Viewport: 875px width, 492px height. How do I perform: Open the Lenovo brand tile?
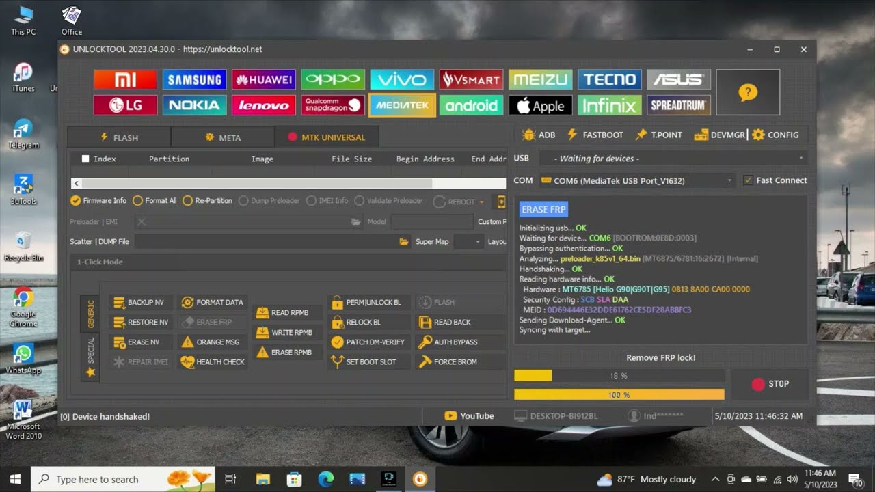coord(263,105)
